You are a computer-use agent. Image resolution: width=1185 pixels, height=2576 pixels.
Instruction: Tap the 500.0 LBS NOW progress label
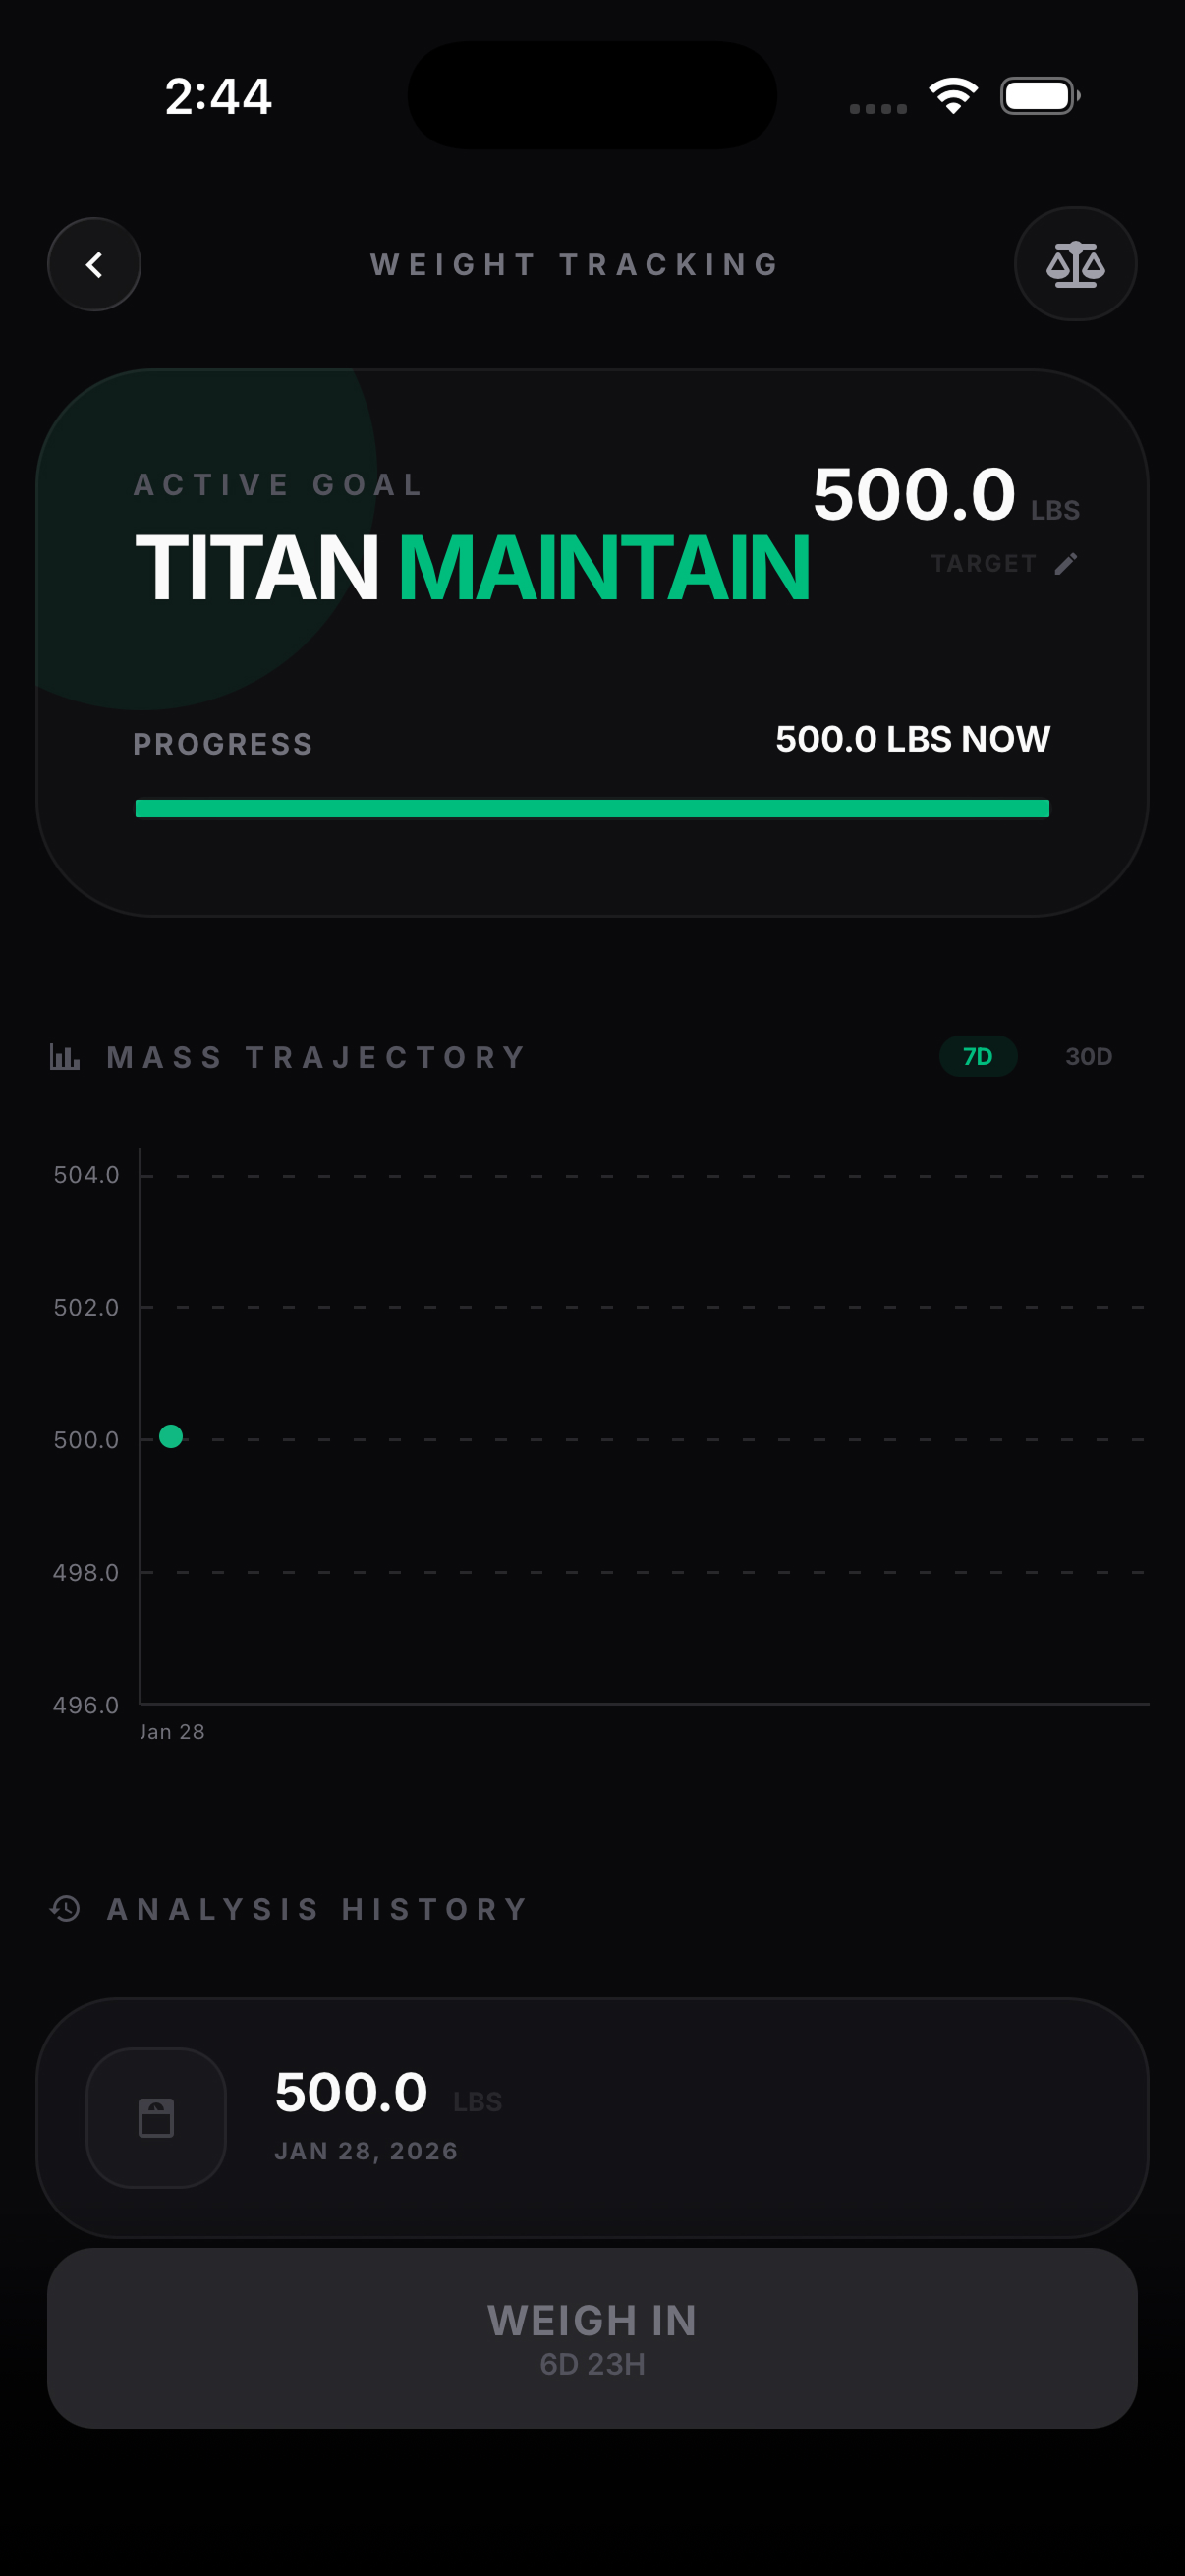[x=912, y=740]
